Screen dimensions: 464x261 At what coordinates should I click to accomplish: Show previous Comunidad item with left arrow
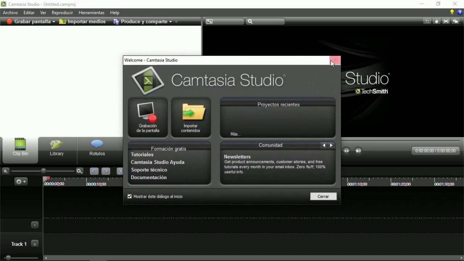324,145
